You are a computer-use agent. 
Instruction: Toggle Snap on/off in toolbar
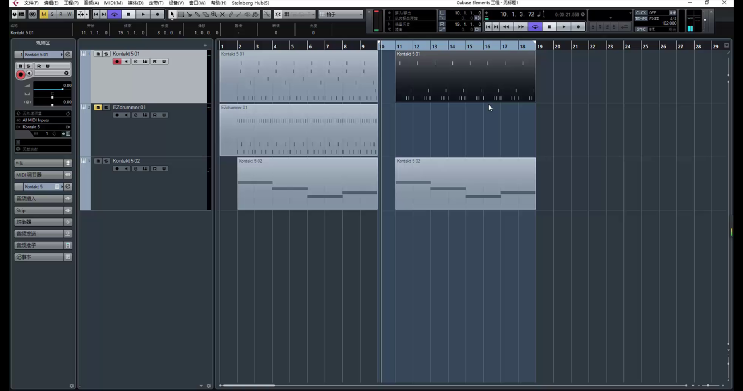[x=277, y=14]
